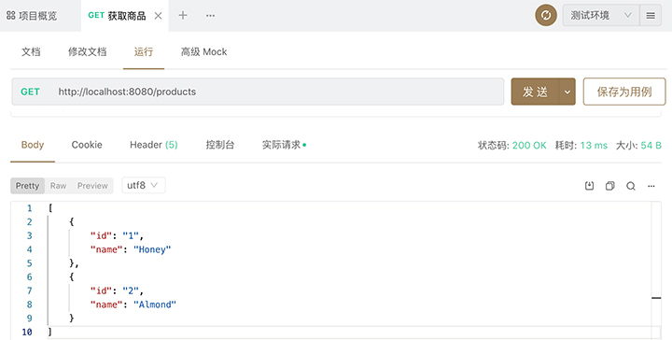Open the Header (5) tab
The image size is (672, 340).
153,145
